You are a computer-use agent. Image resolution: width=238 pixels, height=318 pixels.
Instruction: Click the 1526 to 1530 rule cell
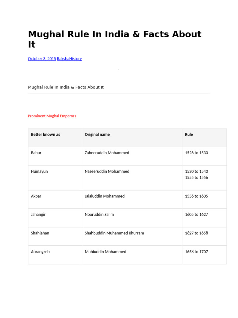point(205,156)
